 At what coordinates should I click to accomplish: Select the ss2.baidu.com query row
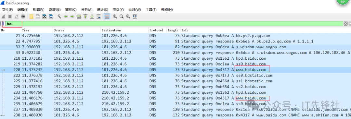tap(175, 87)
